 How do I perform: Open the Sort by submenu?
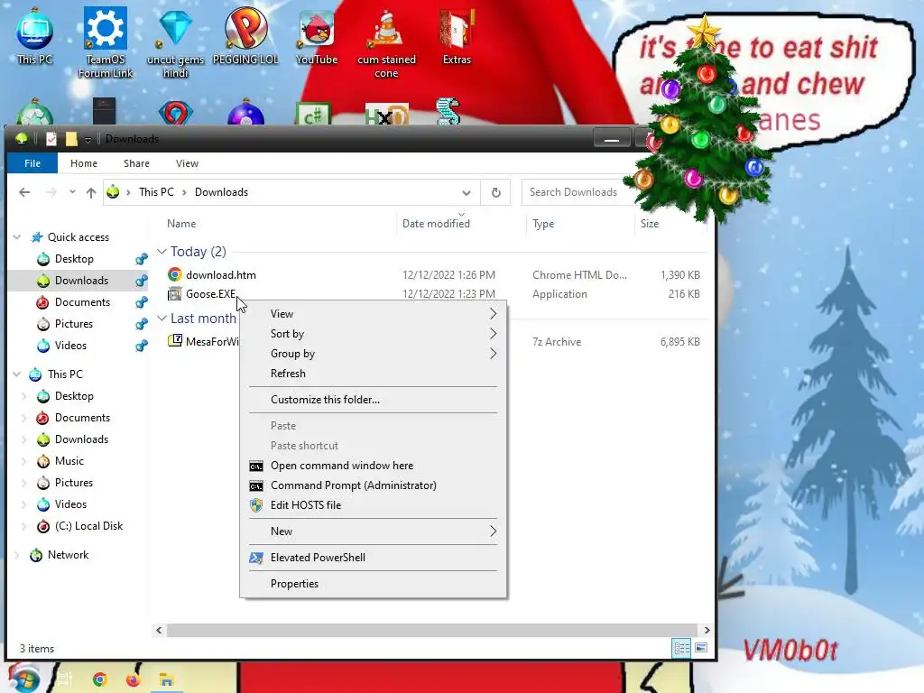click(x=373, y=334)
